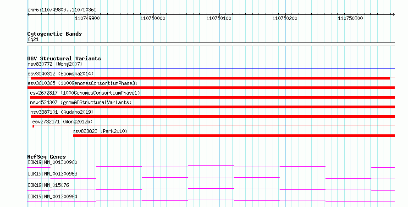Click the red bar under esv2672817

click(213, 97)
